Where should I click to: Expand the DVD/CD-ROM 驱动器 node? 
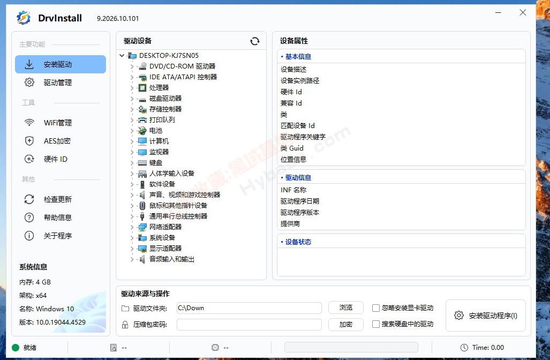tap(132, 66)
